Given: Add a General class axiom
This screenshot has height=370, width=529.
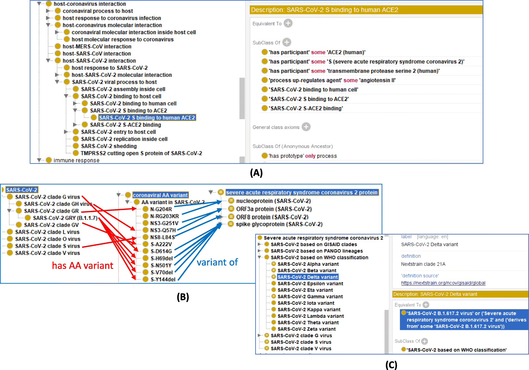Looking at the screenshot, I should [x=306, y=127].
